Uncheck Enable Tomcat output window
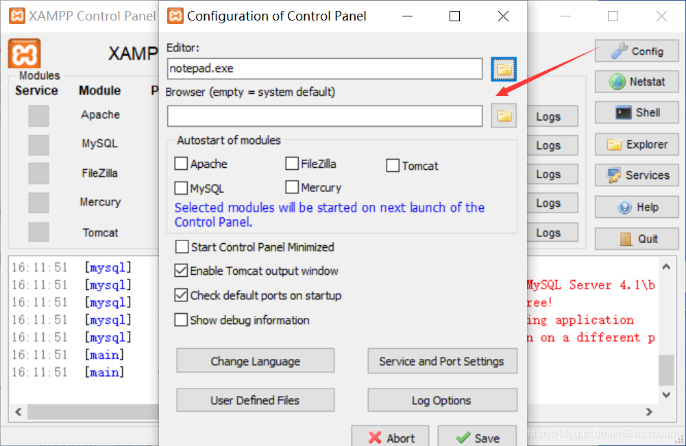 (181, 271)
